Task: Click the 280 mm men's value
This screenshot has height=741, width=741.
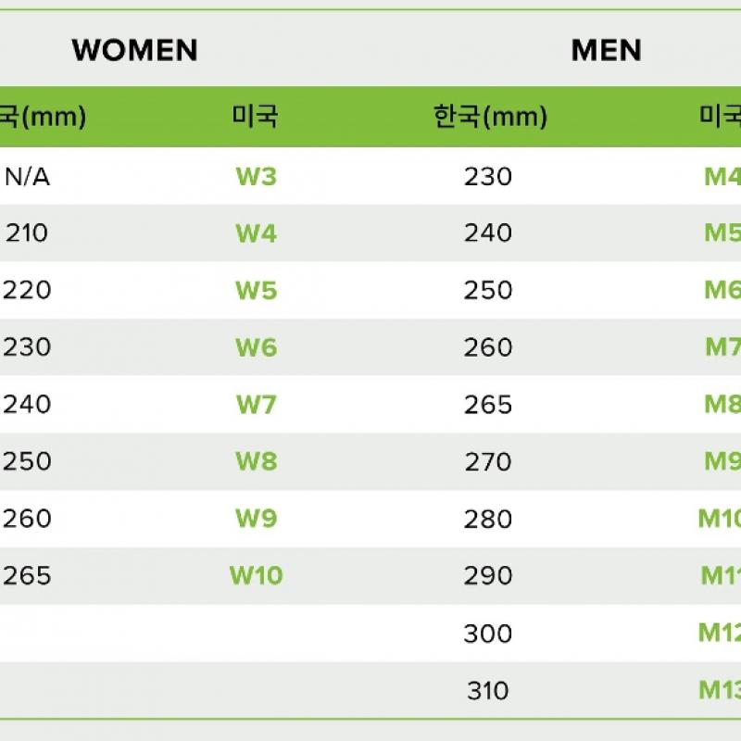Action: 488,519
